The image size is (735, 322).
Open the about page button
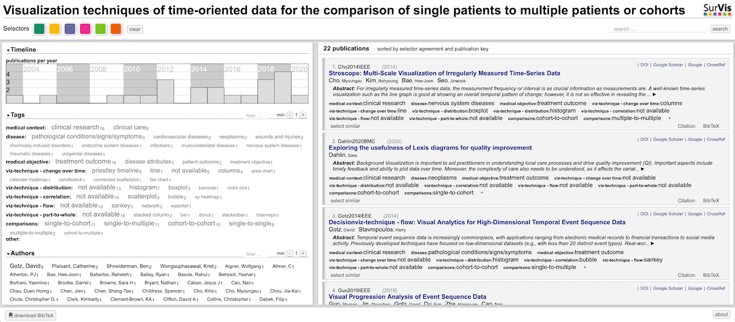click(x=722, y=315)
